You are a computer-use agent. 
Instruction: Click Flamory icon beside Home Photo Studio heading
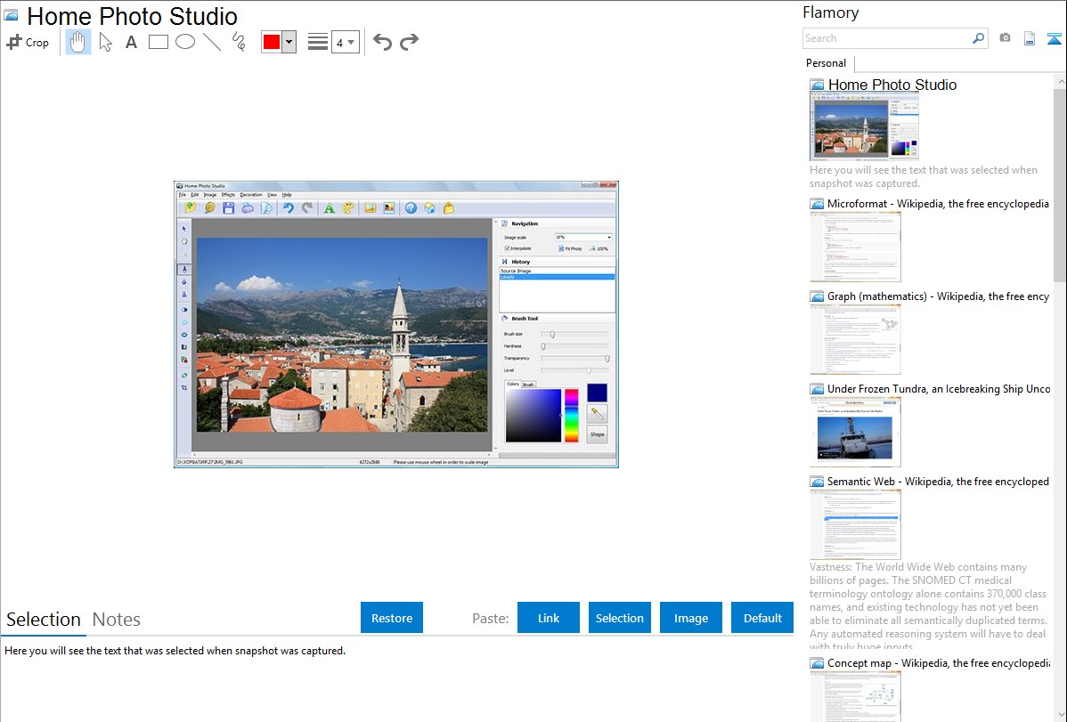[11, 15]
